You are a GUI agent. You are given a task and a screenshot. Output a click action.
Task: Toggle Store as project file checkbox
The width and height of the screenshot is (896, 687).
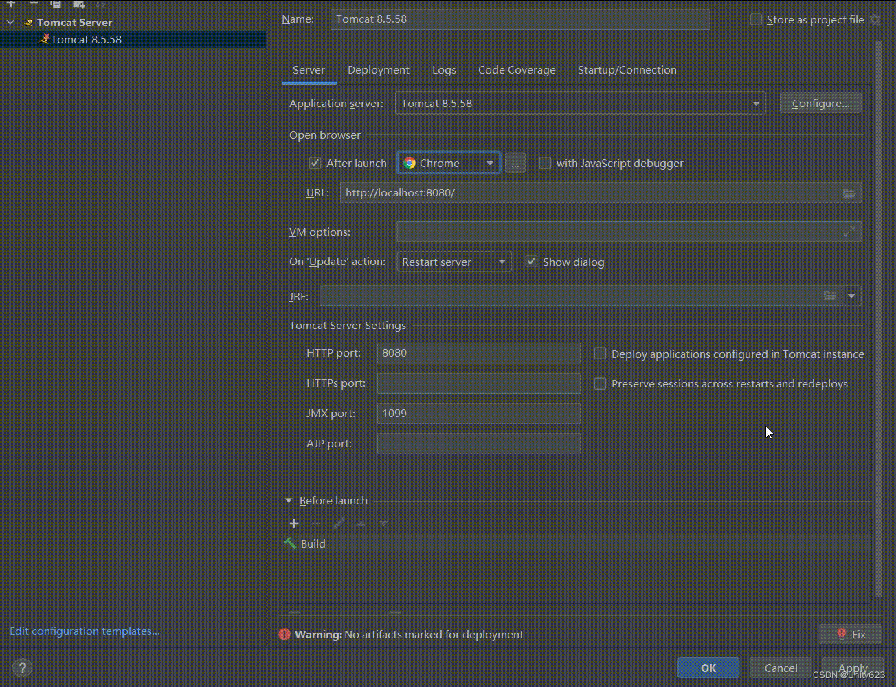click(756, 19)
